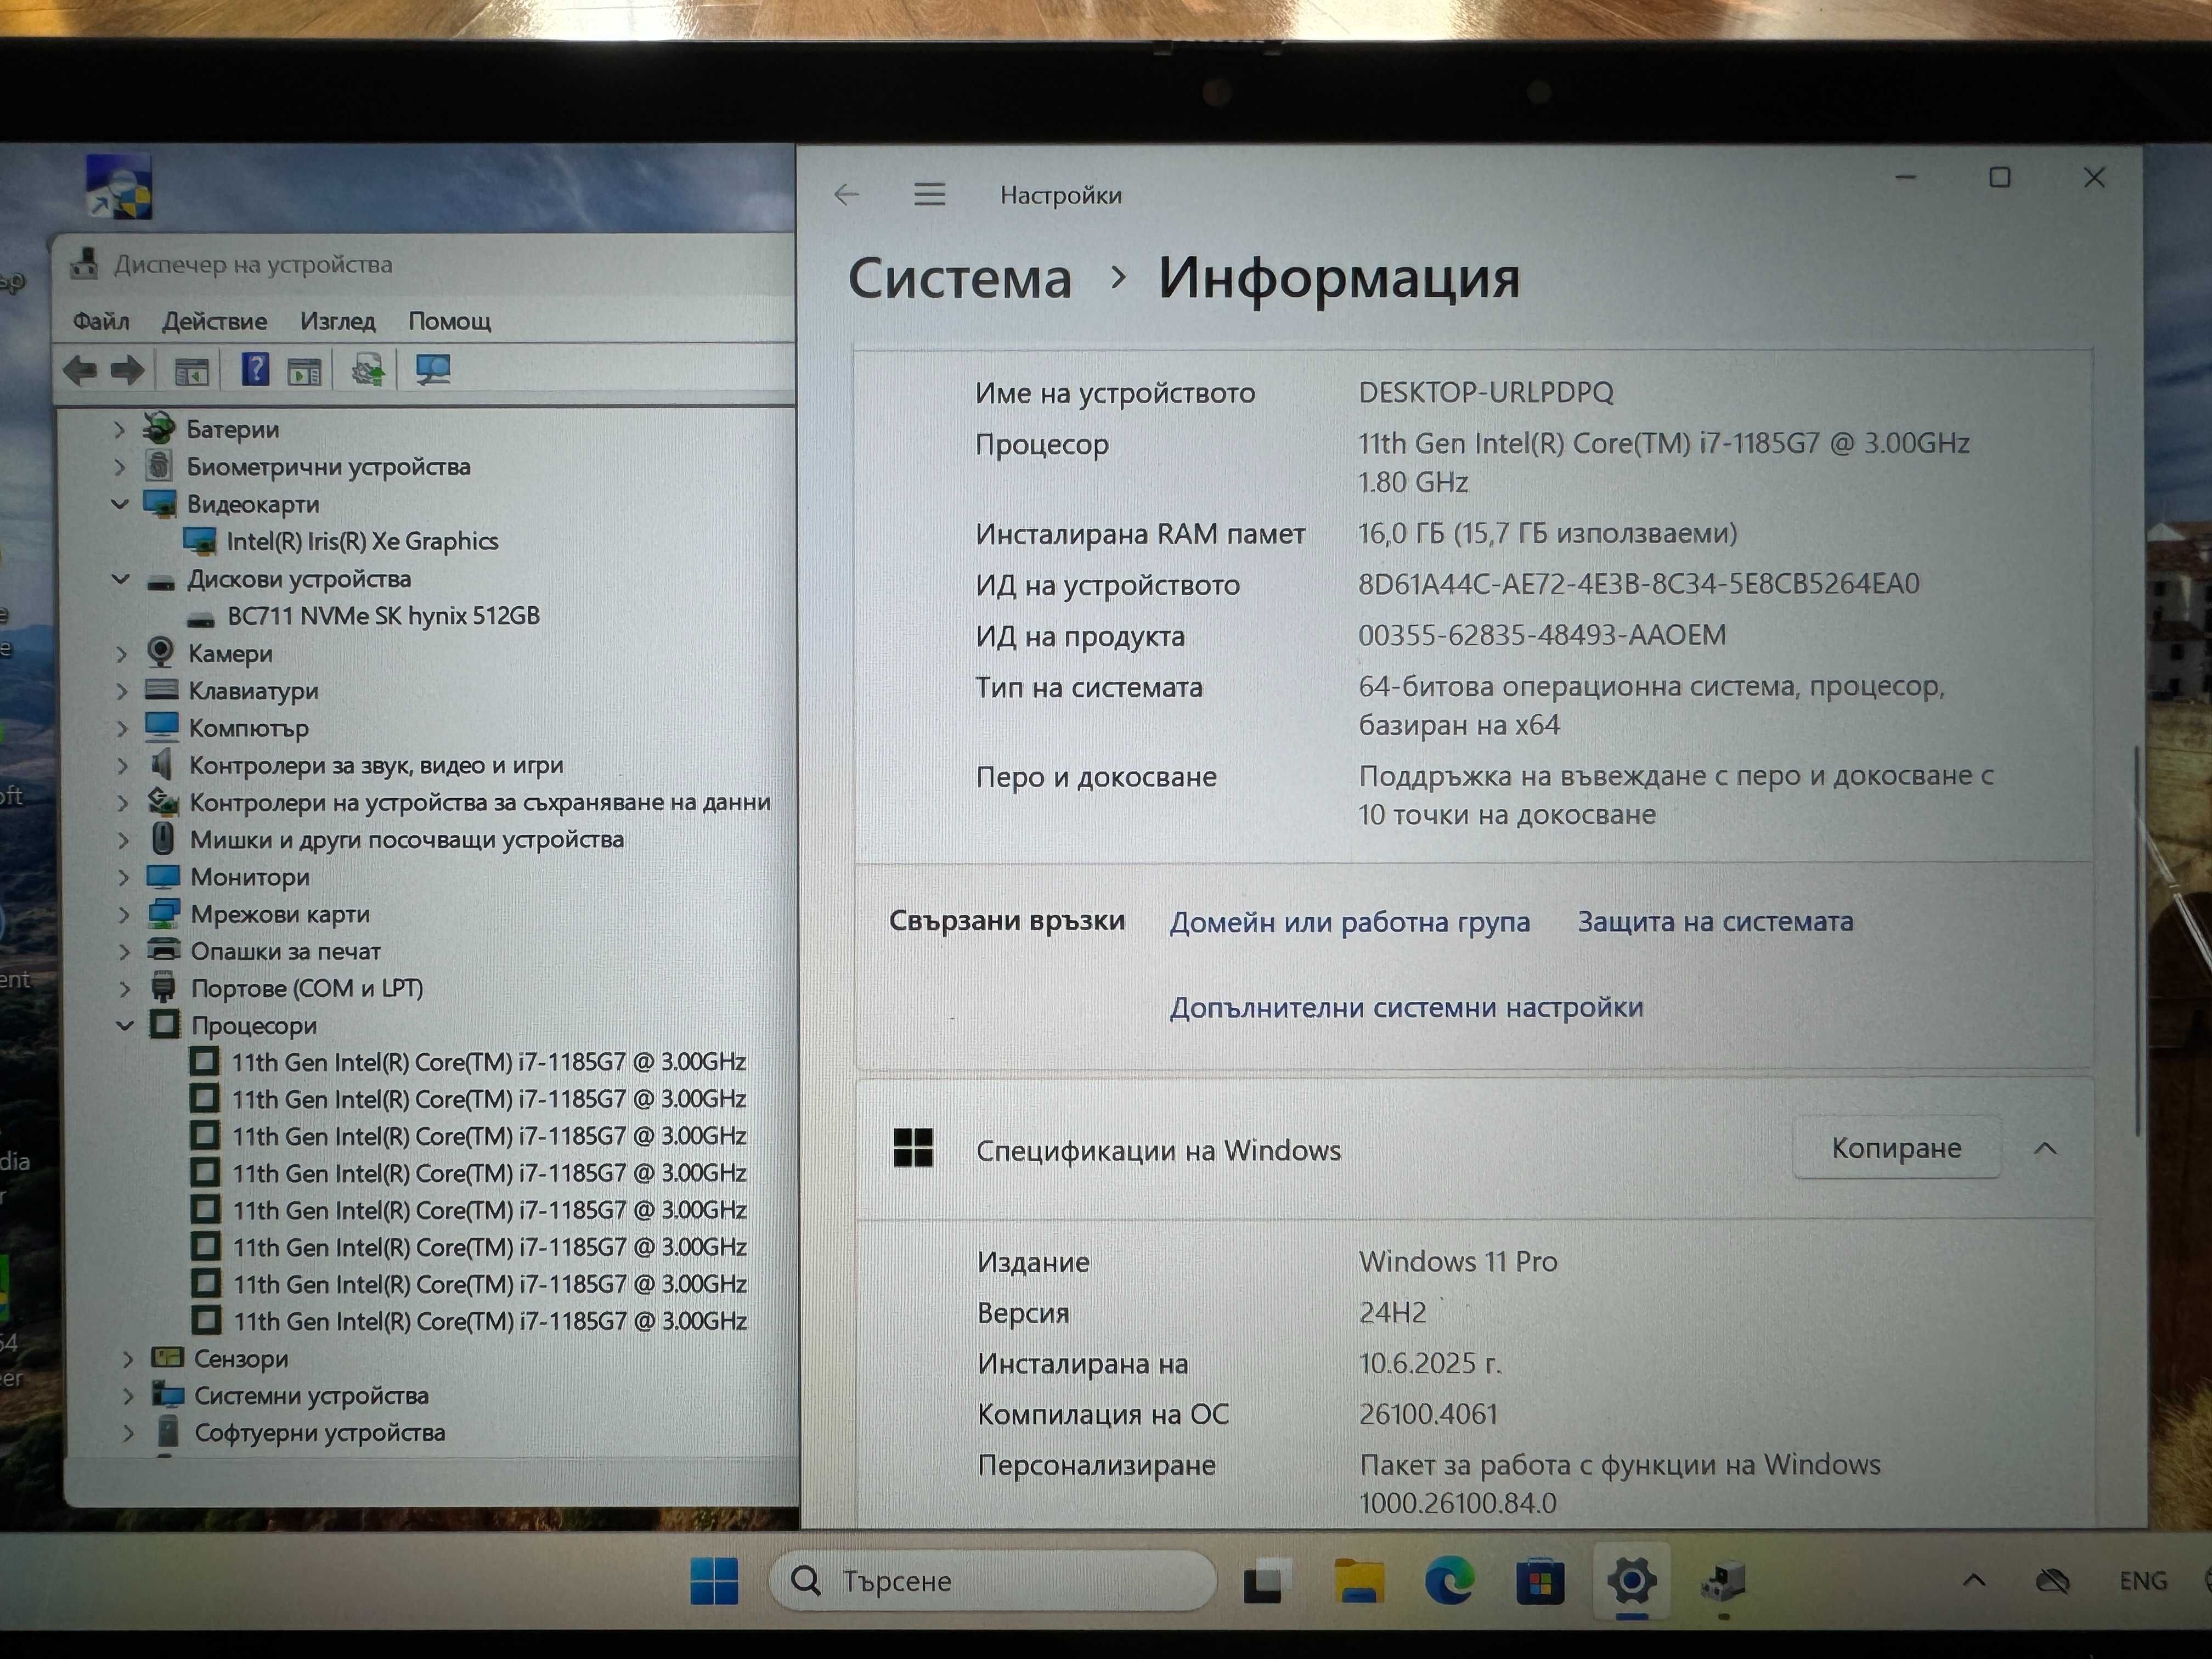
Task: Open Microsoft Edge from the taskbar
Action: (1449, 1581)
